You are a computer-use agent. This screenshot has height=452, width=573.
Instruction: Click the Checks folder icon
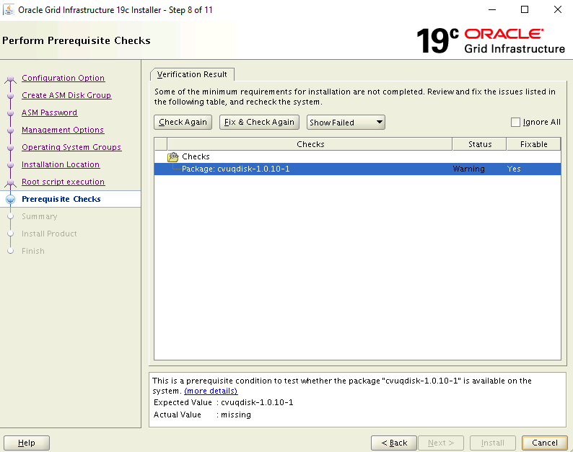click(x=173, y=157)
